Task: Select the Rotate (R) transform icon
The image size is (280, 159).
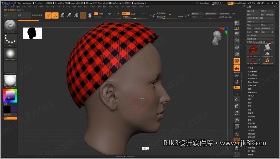Action: pos(76,16)
